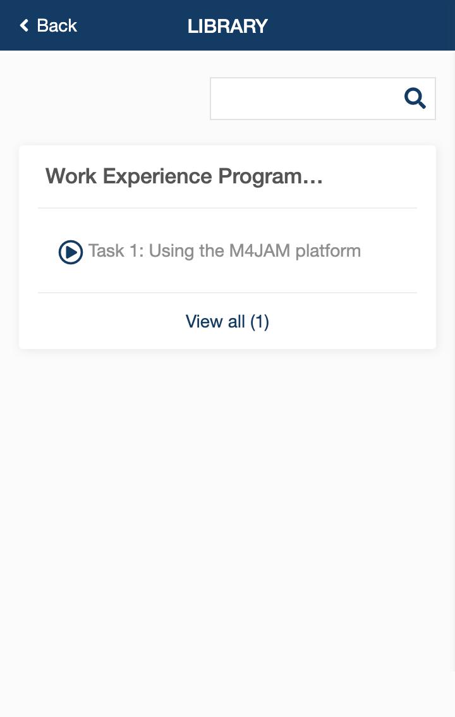The width and height of the screenshot is (455, 717).
Task: Click the LIBRARY title in header
Action: [x=227, y=26]
